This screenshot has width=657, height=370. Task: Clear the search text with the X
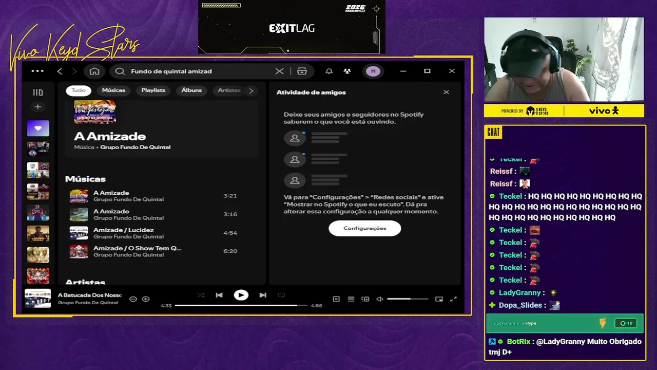point(279,71)
